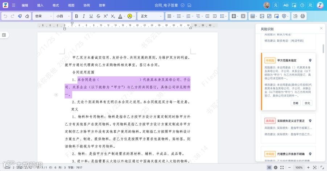The width and height of the screenshot is (327, 171).
Task: Apply the font color A
Action: 120,16
